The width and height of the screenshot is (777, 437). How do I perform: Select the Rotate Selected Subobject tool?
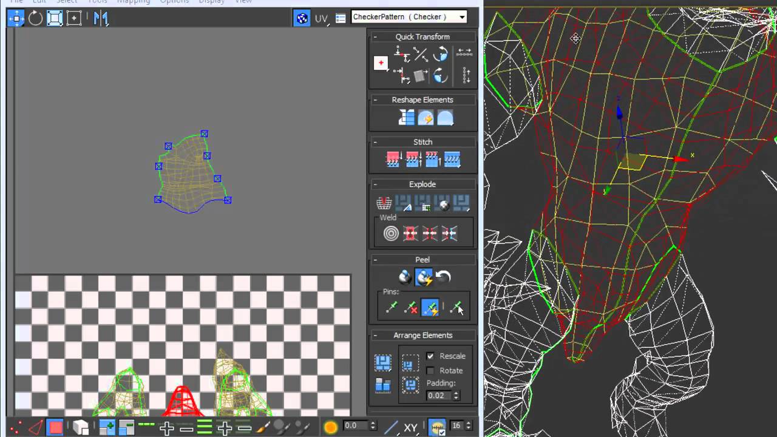pyautogui.click(x=35, y=18)
